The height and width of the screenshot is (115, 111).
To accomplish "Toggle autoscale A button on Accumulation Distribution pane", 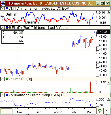I will (109, 99).
